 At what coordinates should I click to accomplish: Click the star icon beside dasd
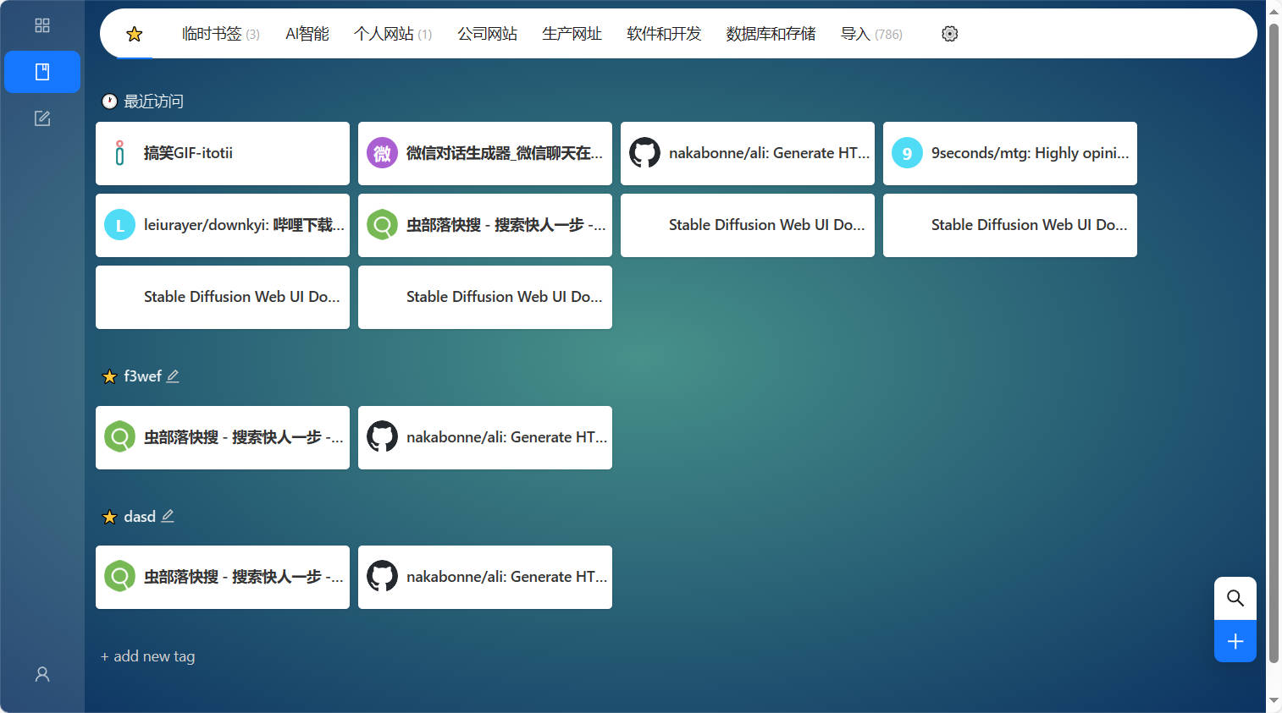coord(109,517)
